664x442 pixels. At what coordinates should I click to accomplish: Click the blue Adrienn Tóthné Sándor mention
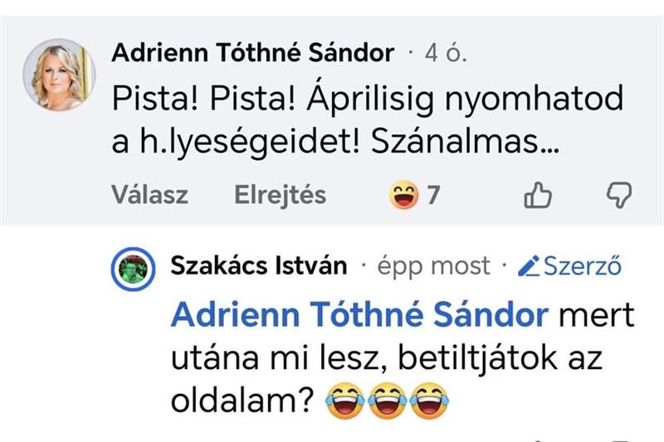[x=359, y=315]
